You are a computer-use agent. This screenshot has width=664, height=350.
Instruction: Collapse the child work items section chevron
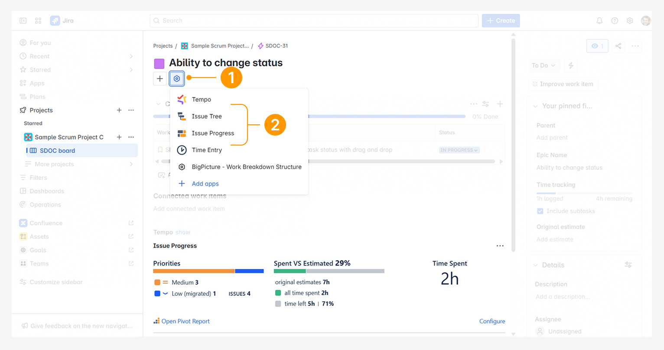[158, 104]
